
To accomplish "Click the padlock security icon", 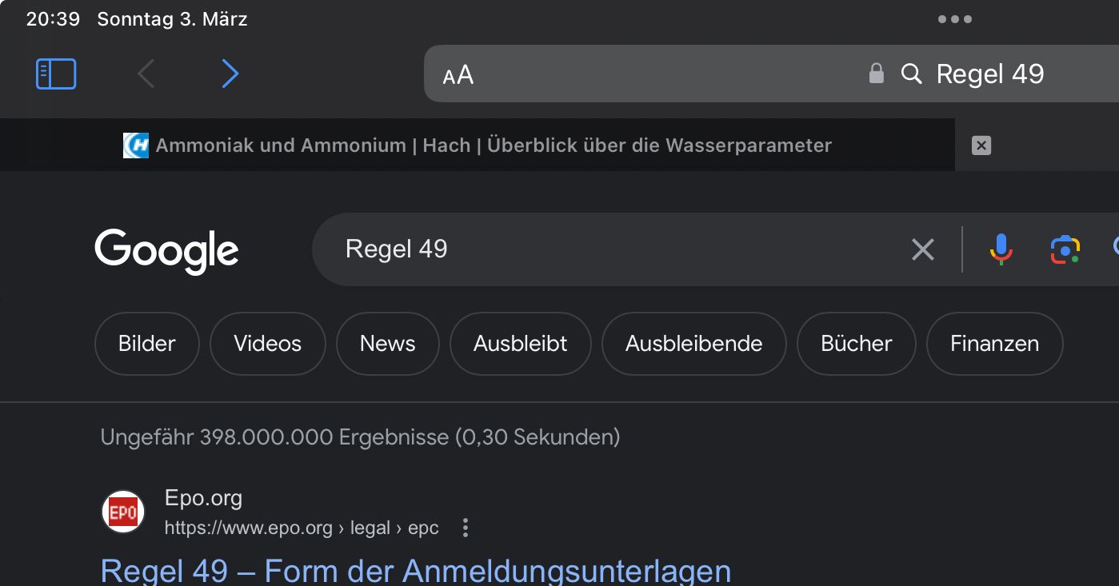I will [876, 74].
